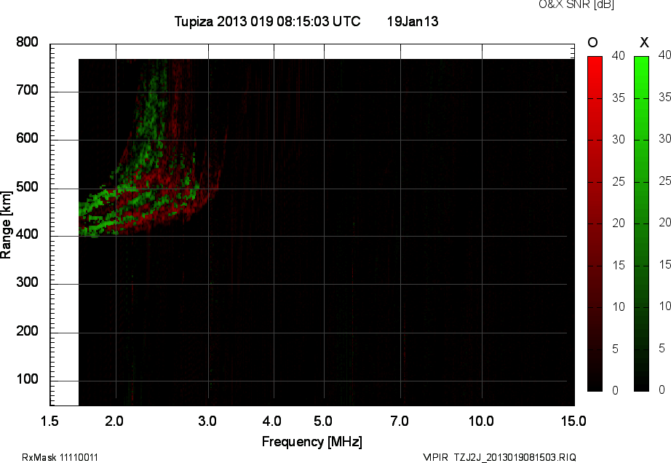
Task: Click the title 'Tupiza 2013 019 08:15:03 UTC'
Action: (268, 21)
